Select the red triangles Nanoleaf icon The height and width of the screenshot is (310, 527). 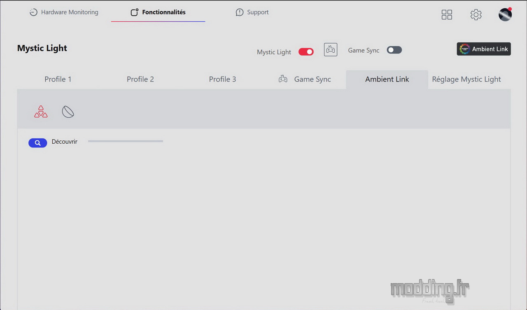click(x=41, y=112)
